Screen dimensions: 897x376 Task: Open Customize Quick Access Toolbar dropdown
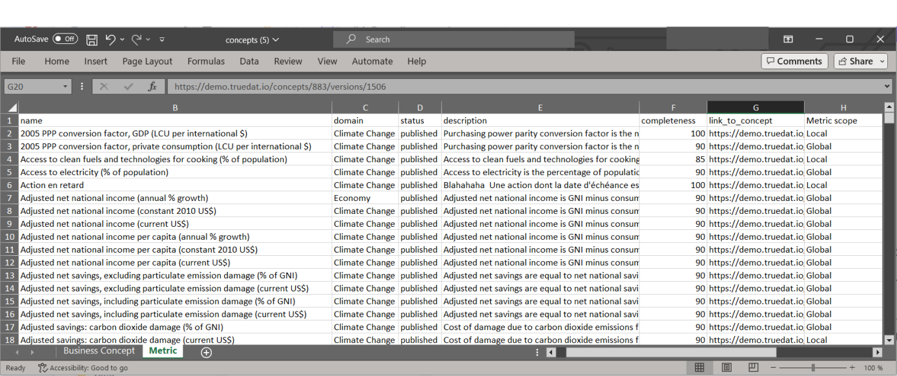tap(161, 39)
